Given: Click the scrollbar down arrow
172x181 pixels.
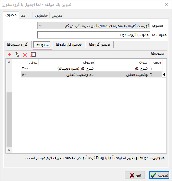Looking at the screenshot, I should (x=9, y=150).
